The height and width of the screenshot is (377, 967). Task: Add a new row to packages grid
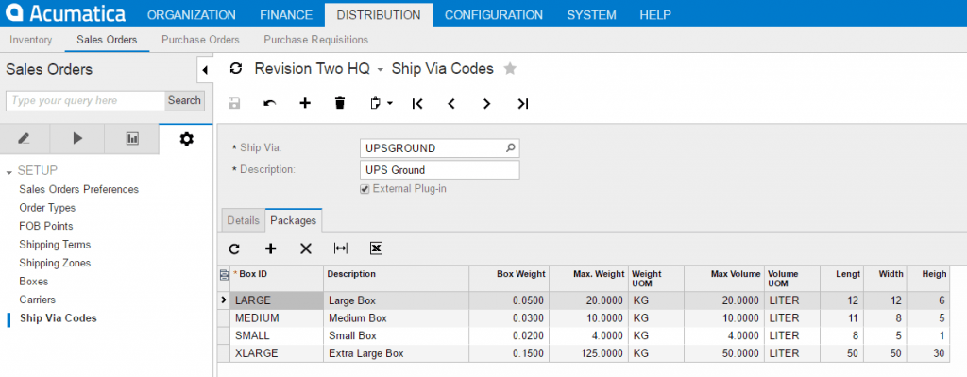270,248
